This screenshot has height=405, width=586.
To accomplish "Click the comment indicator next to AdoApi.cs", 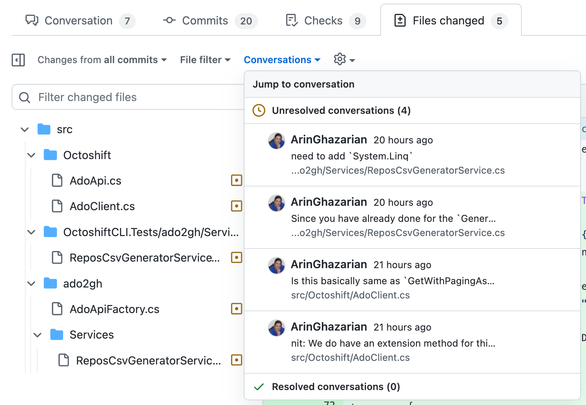I will pyautogui.click(x=237, y=180).
